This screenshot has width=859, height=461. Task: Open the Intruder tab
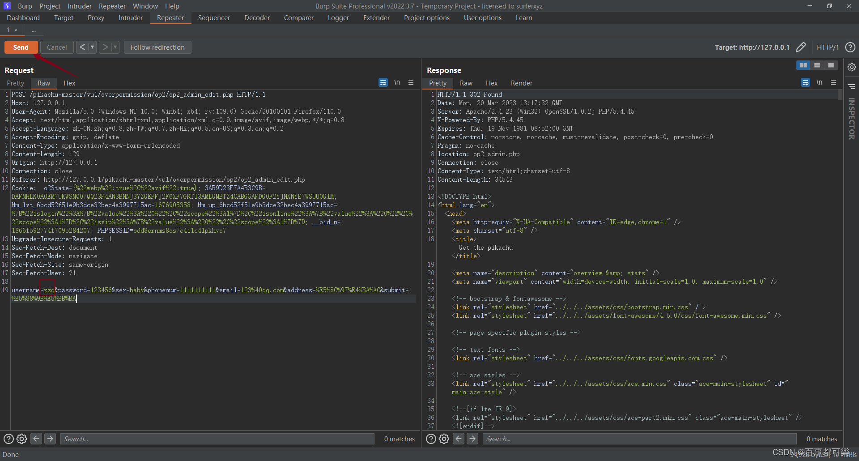click(131, 18)
